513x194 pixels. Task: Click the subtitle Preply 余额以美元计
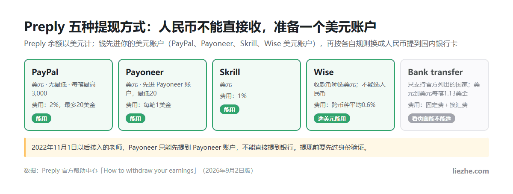point(241,43)
